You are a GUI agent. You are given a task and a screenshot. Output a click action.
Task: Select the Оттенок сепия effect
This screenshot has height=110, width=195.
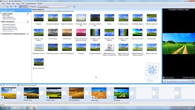pos(67,32)
